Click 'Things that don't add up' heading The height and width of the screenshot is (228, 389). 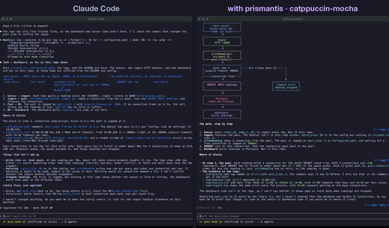[x=21, y=155]
